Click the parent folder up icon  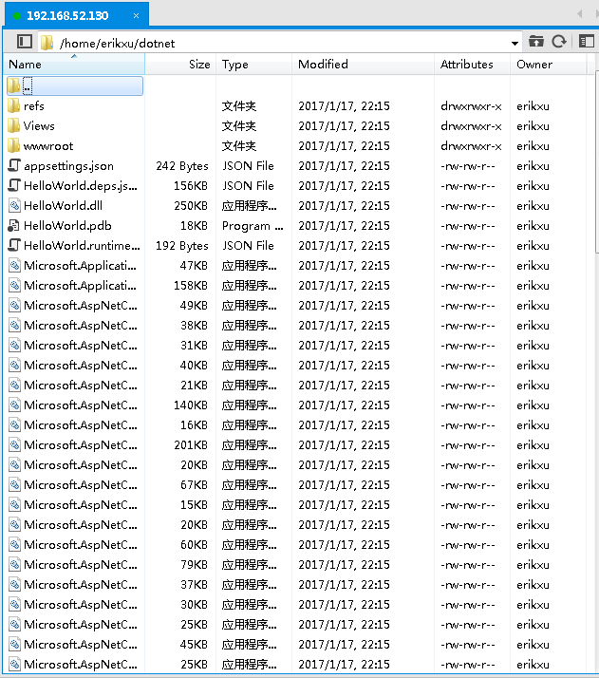[x=536, y=42]
